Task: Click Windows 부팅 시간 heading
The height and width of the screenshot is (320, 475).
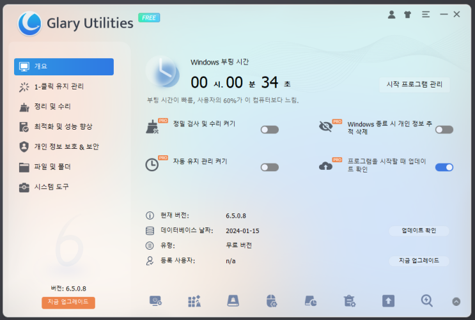Action: (x=220, y=62)
